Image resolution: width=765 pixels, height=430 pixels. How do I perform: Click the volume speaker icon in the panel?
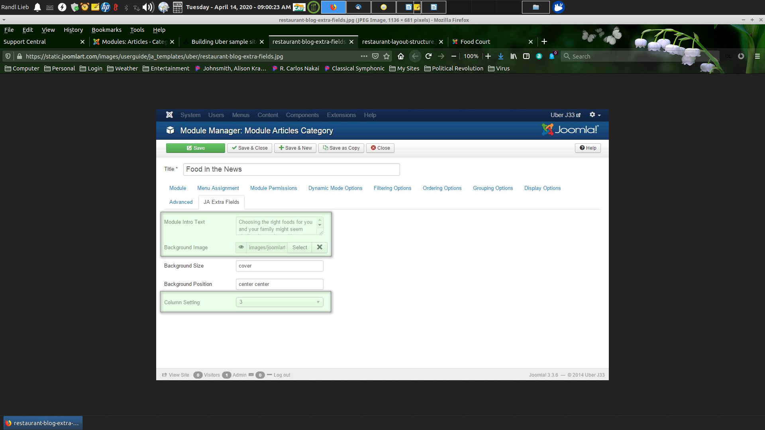point(147,7)
